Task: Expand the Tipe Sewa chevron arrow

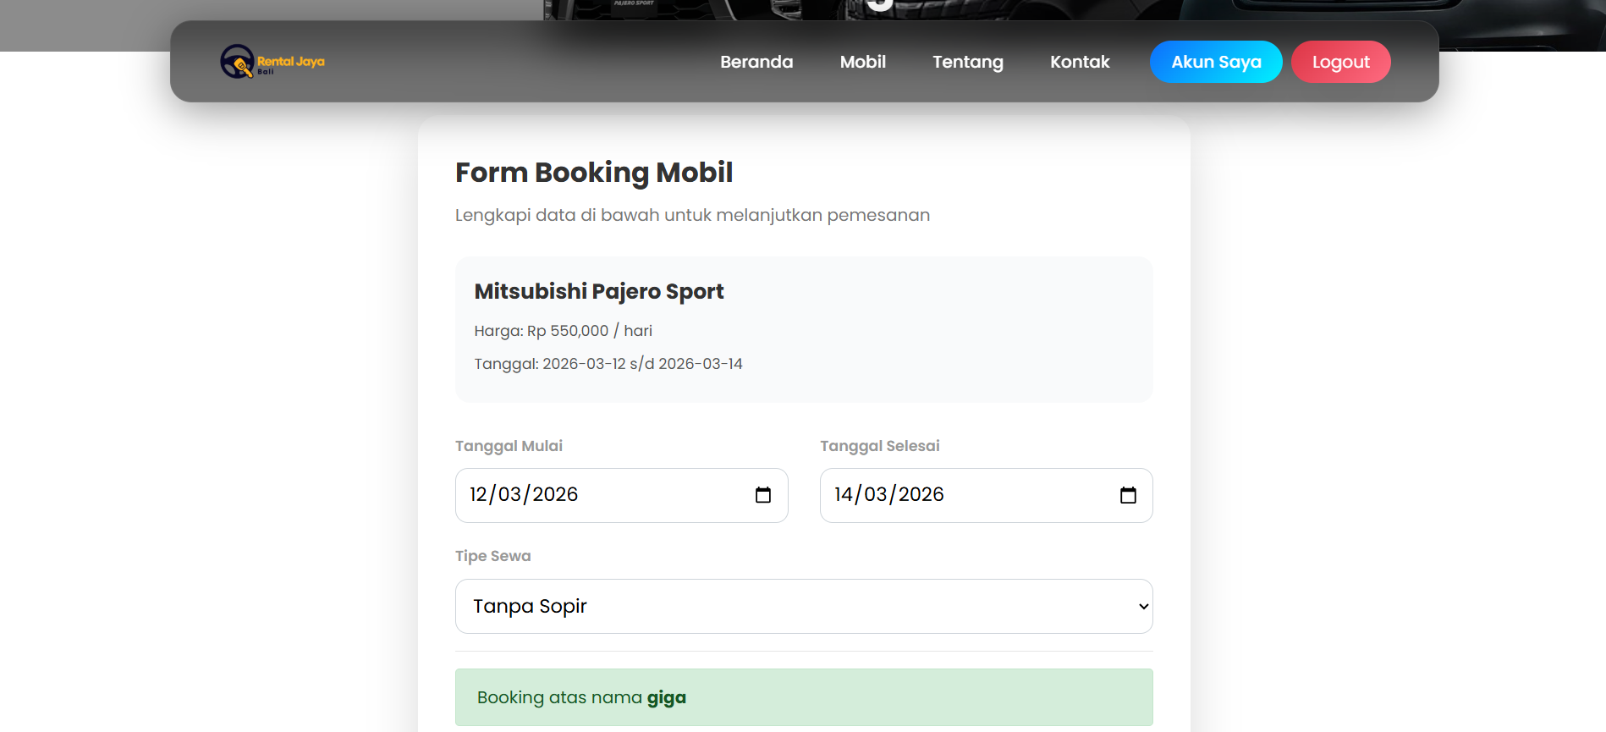Action: pyautogui.click(x=1143, y=607)
